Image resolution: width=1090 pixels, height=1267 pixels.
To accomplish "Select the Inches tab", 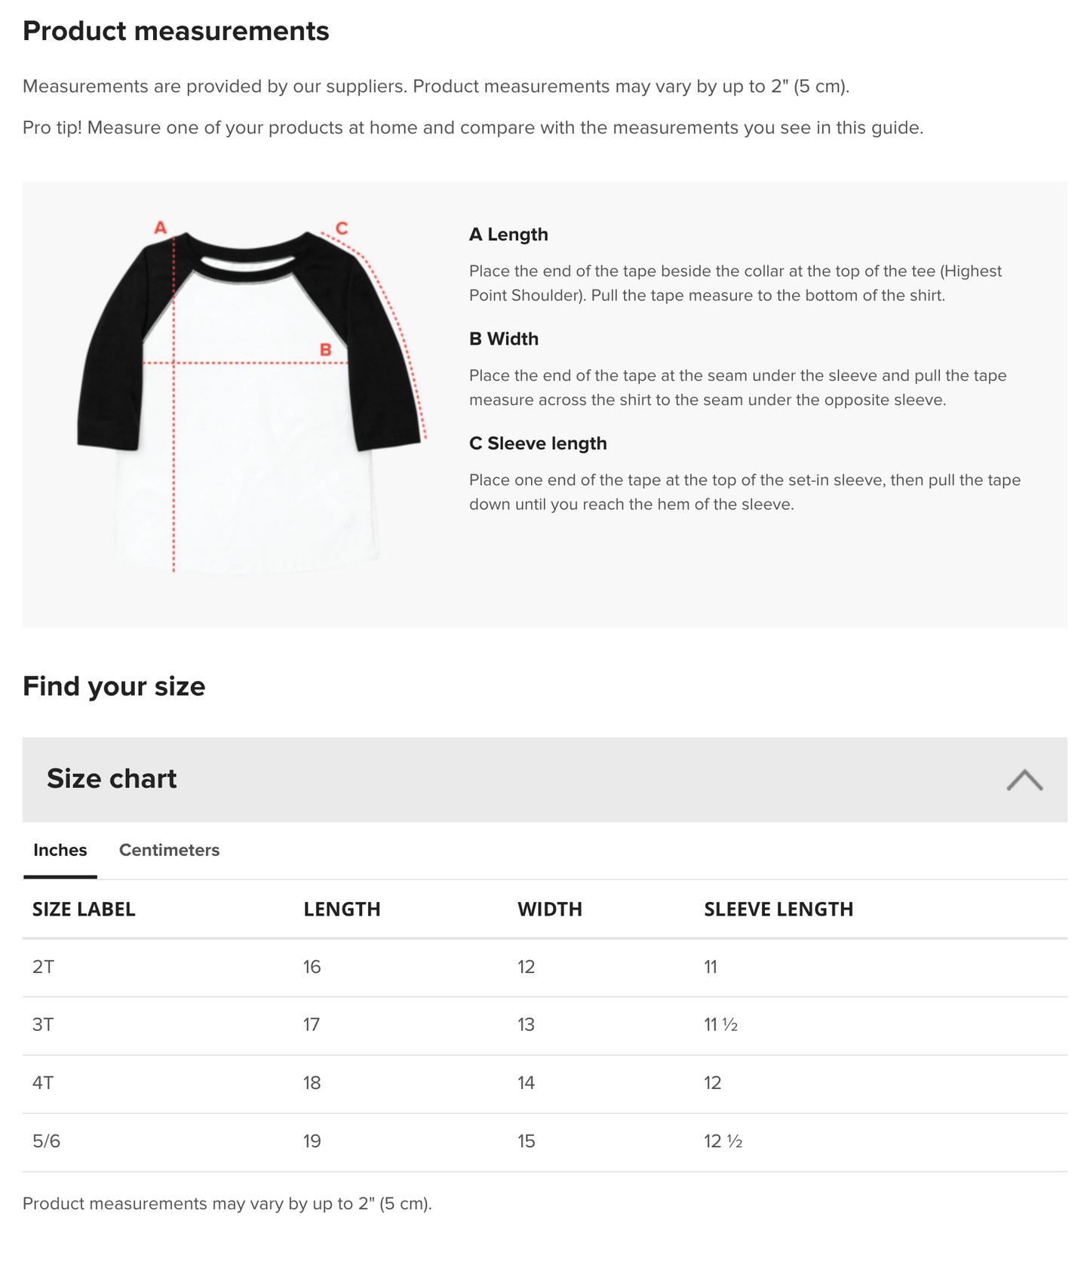I will 60,850.
